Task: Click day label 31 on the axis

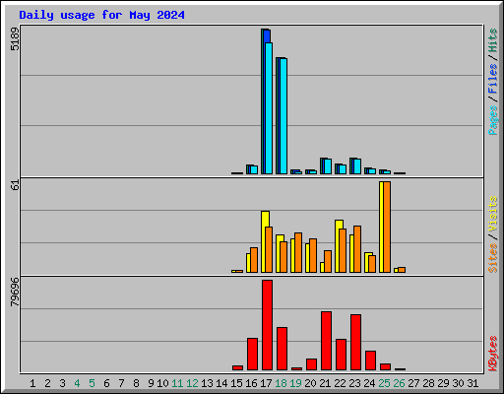Action: coord(472,383)
